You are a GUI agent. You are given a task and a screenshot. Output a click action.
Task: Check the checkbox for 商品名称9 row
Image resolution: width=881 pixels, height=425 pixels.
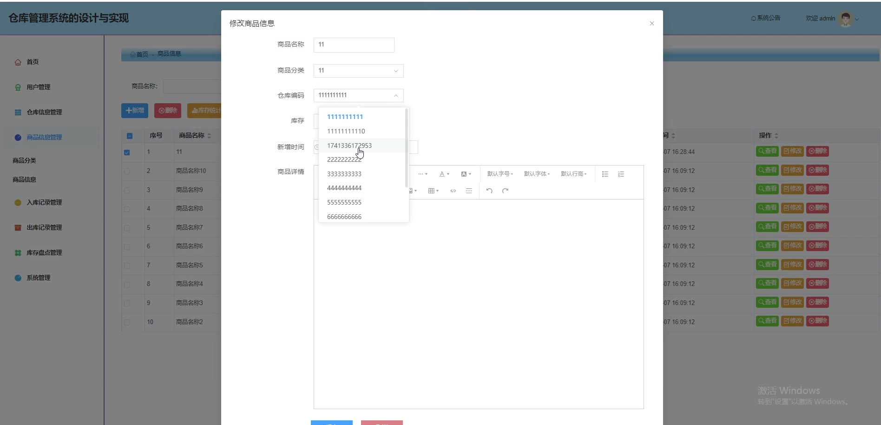[x=127, y=190]
